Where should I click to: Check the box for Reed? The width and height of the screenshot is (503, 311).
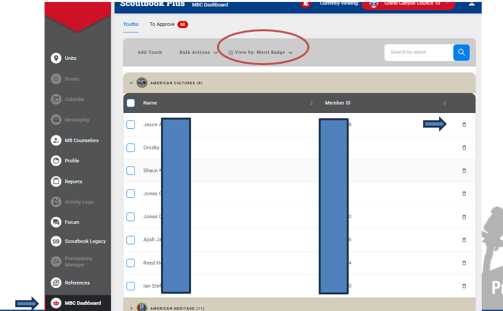[131, 263]
